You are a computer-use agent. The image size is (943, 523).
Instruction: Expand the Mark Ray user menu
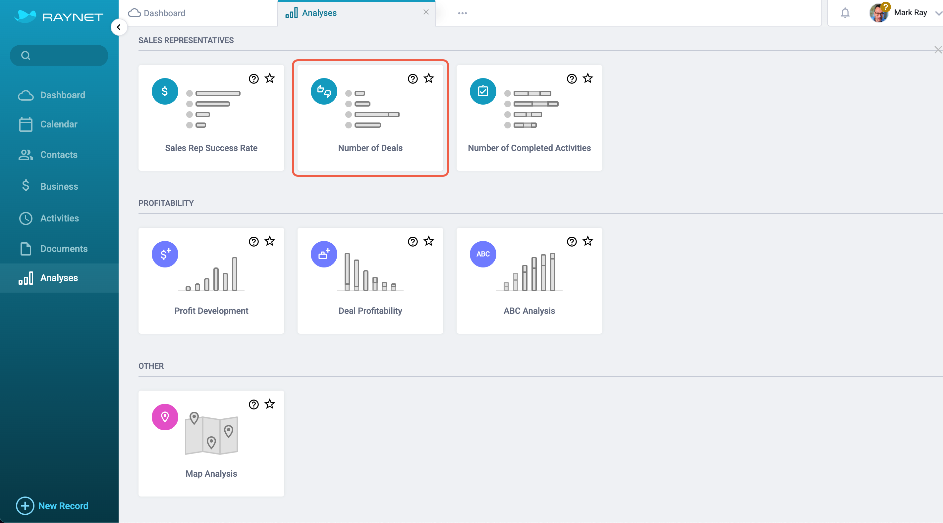938,13
